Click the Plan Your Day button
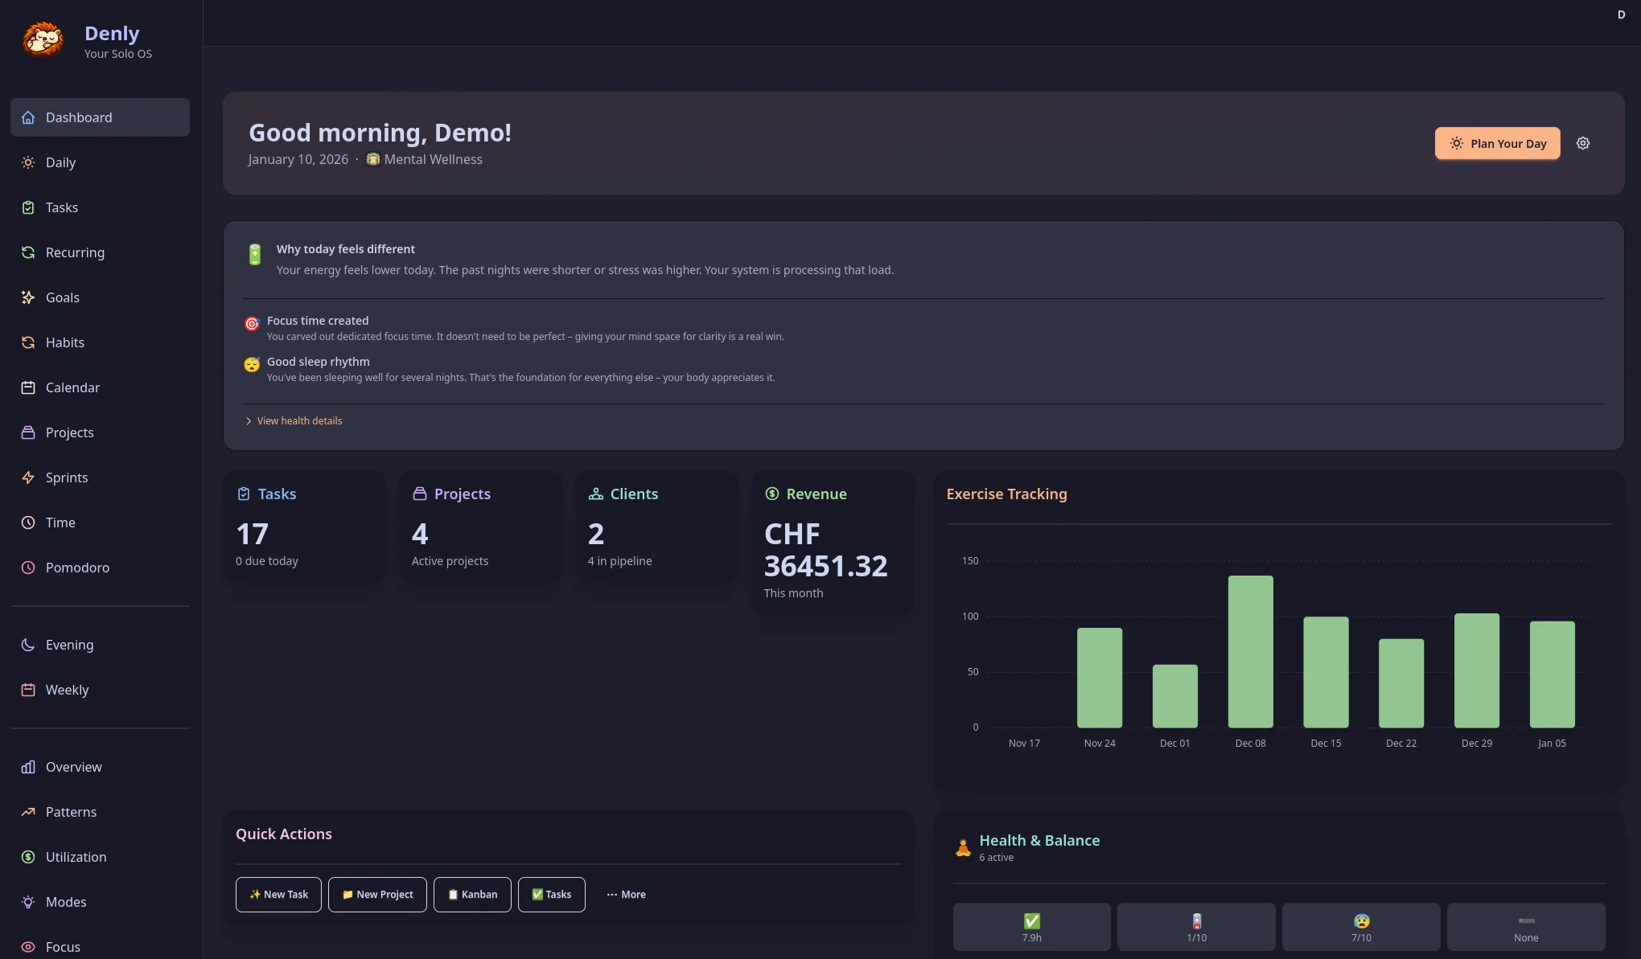The width and height of the screenshot is (1641, 959). point(1497,144)
